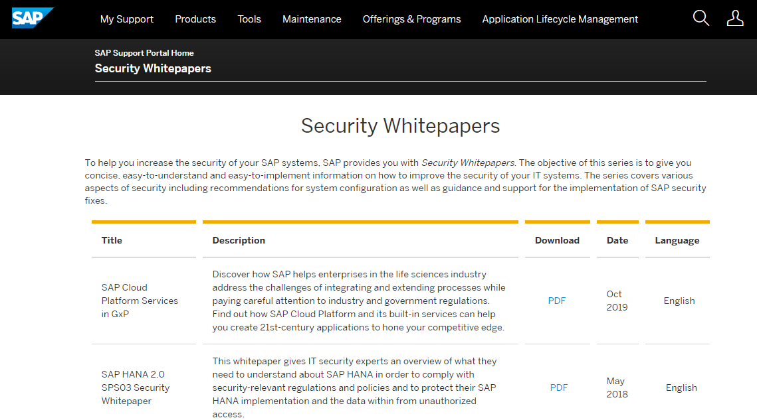Click the Security Whitepapers breadcrumb title
The width and height of the screenshot is (757, 420).
pyautogui.click(x=153, y=68)
